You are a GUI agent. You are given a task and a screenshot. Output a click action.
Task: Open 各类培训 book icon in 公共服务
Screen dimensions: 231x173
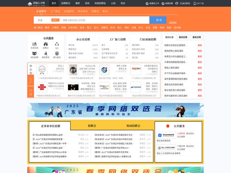34,44
